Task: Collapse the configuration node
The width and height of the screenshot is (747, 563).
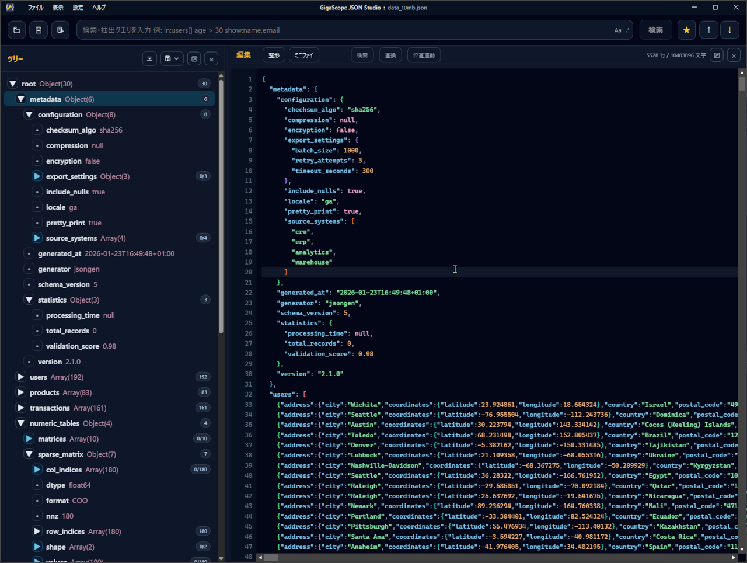Action: pos(29,114)
